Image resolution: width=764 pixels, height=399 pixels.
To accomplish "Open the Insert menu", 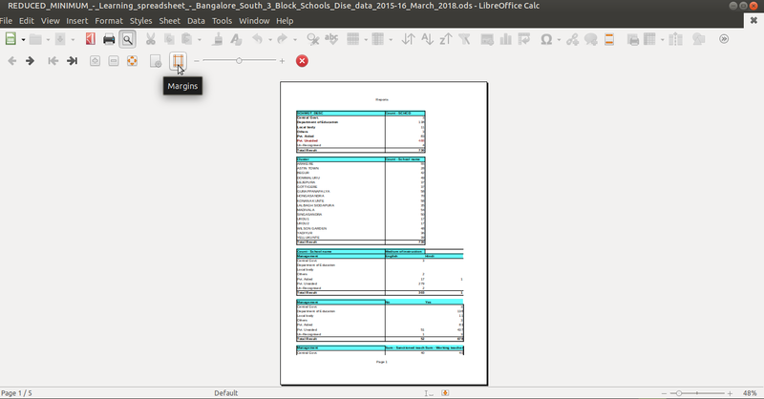I will (77, 21).
